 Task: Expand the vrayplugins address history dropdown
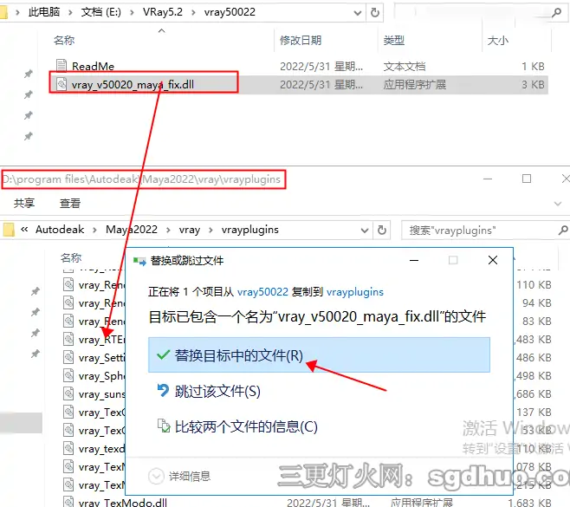365,231
